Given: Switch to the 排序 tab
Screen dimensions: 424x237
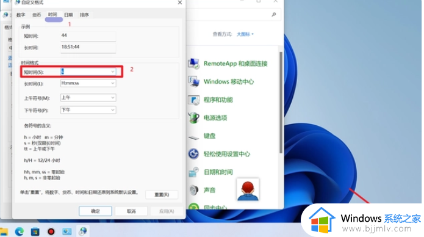Looking at the screenshot, I should coord(84,15).
